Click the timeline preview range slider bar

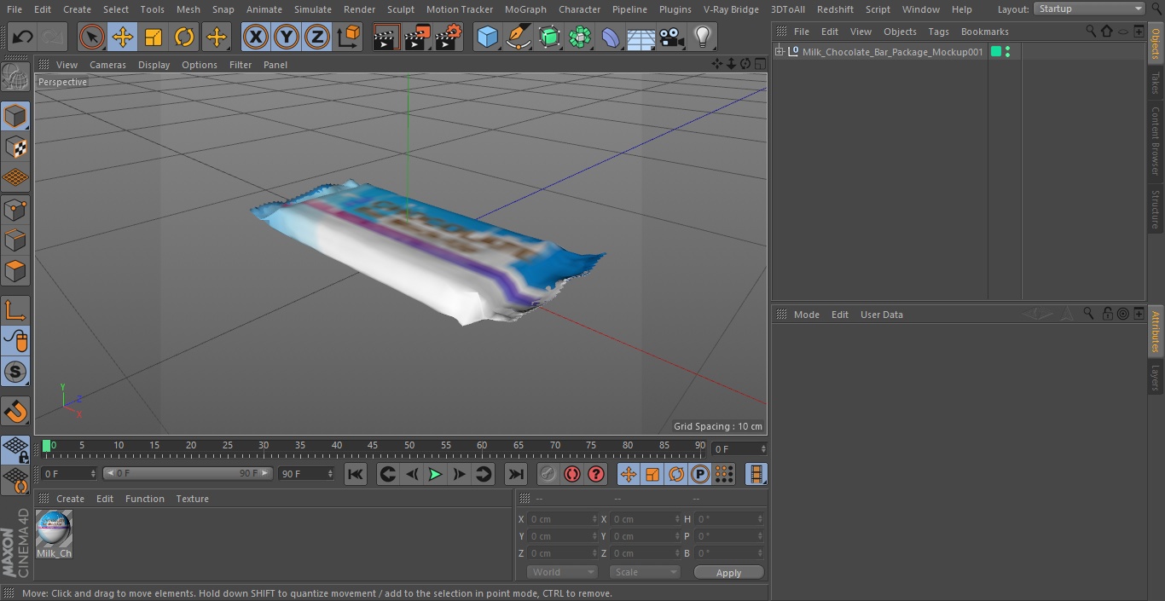(x=187, y=473)
